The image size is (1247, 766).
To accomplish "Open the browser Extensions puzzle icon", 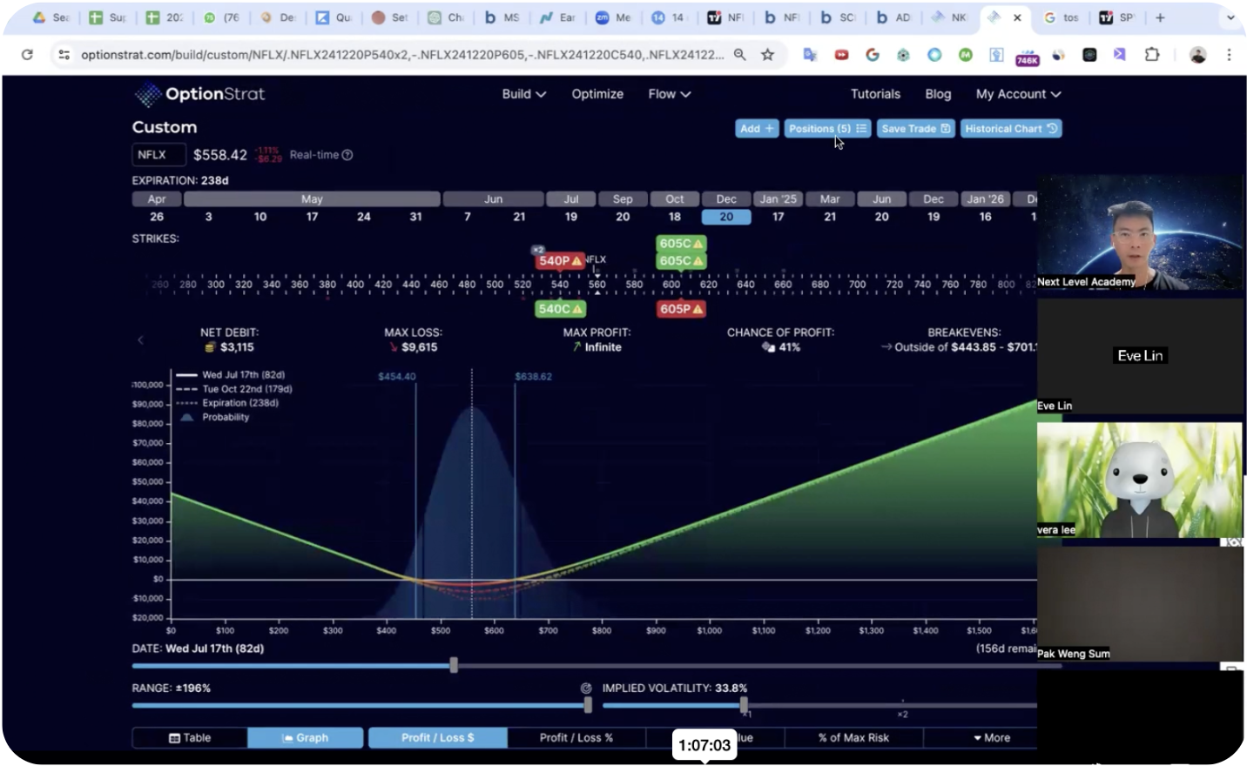I will (1151, 54).
